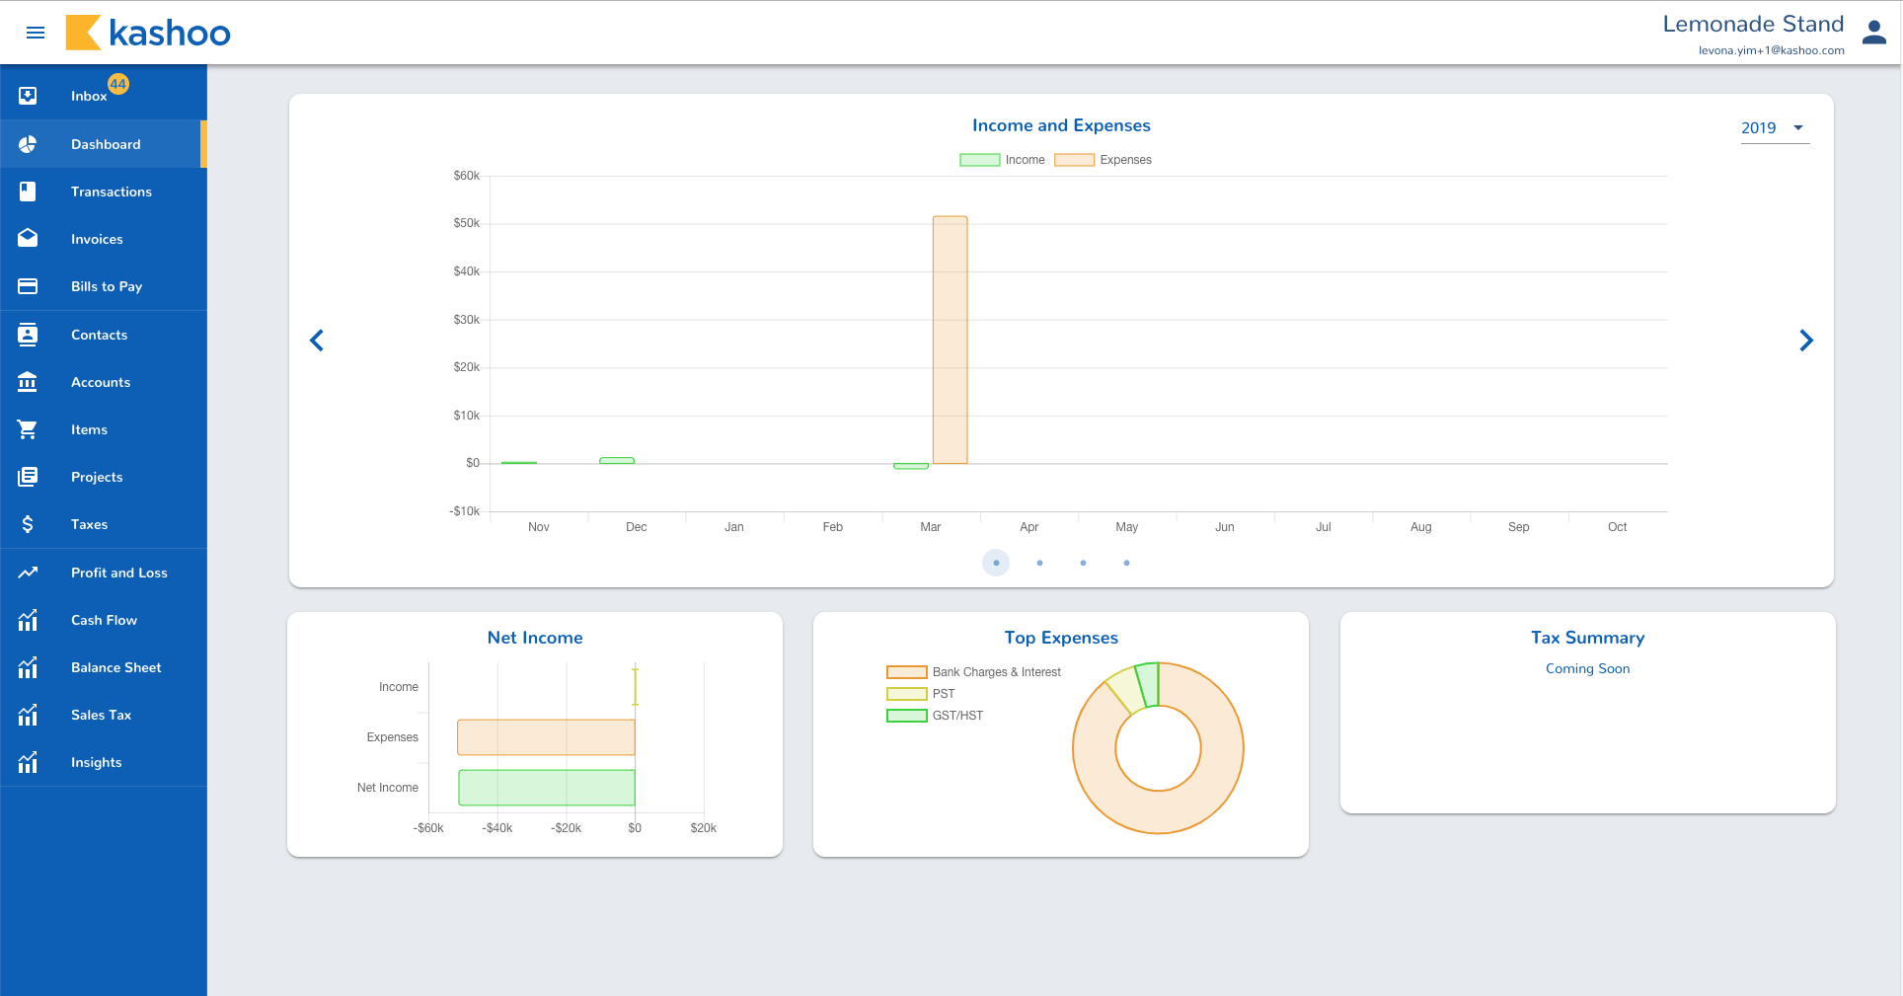Click the Bills to Pay card icon
Viewport: 1903px width, 996px height.
coord(28,286)
